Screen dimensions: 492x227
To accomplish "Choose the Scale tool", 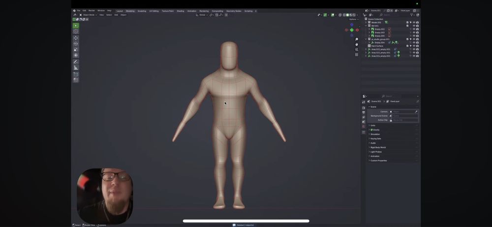I will 76,50.
